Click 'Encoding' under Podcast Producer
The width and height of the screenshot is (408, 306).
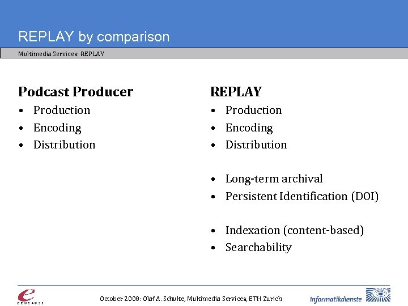coord(57,128)
